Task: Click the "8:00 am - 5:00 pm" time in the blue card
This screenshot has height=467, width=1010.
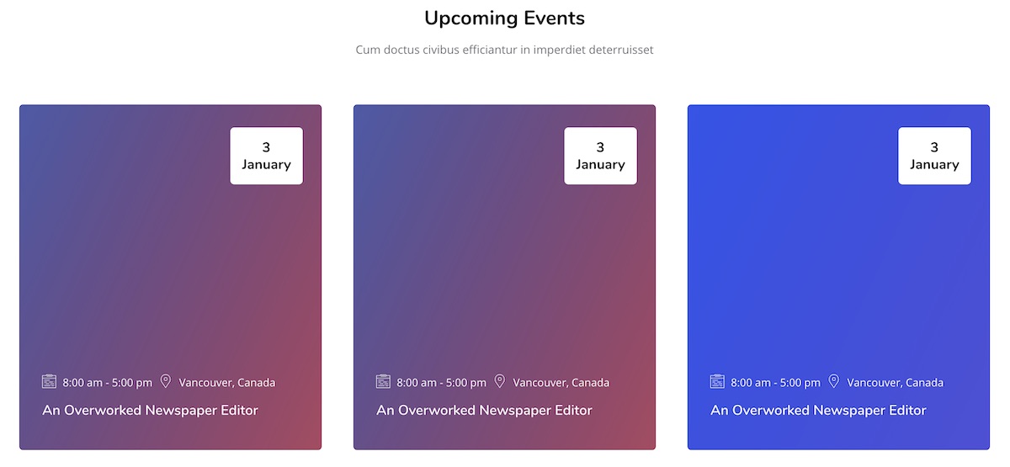Action: (775, 383)
